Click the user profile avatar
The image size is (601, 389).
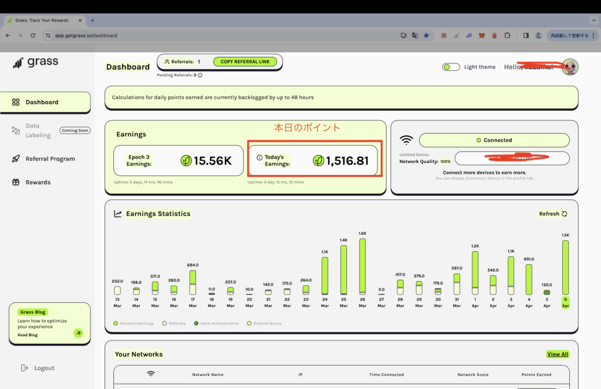[x=569, y=67]
